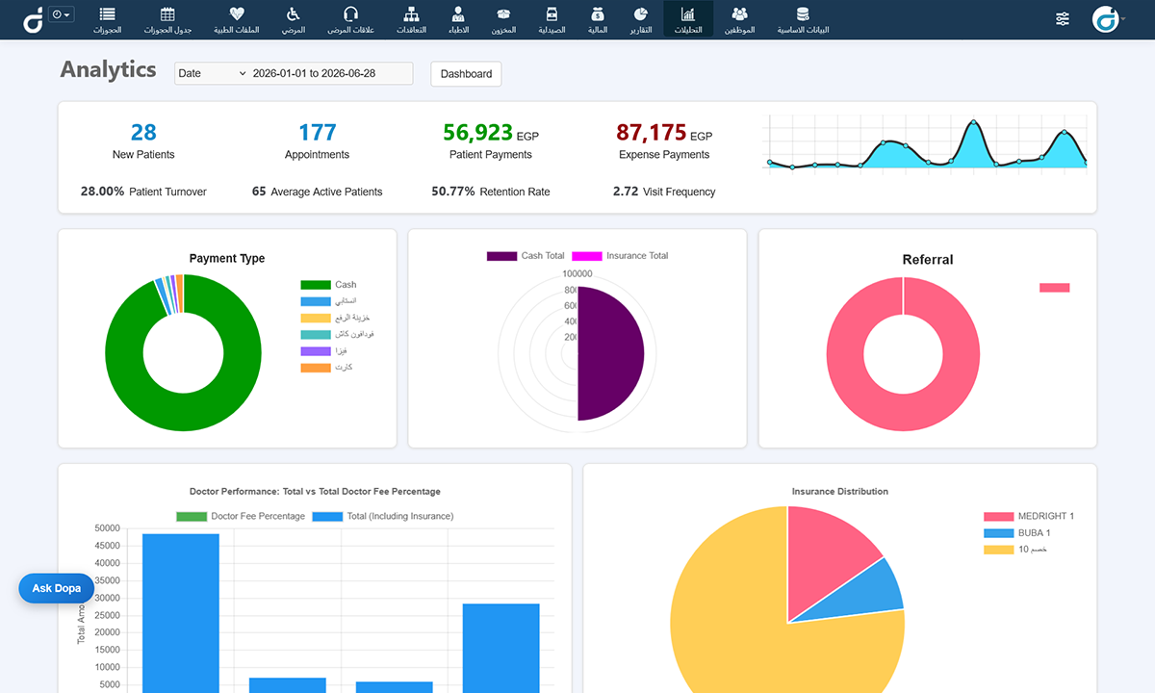Click the 65 Average Active Patients text
The width and height of the screenshot is (1155, 693).
317,192
